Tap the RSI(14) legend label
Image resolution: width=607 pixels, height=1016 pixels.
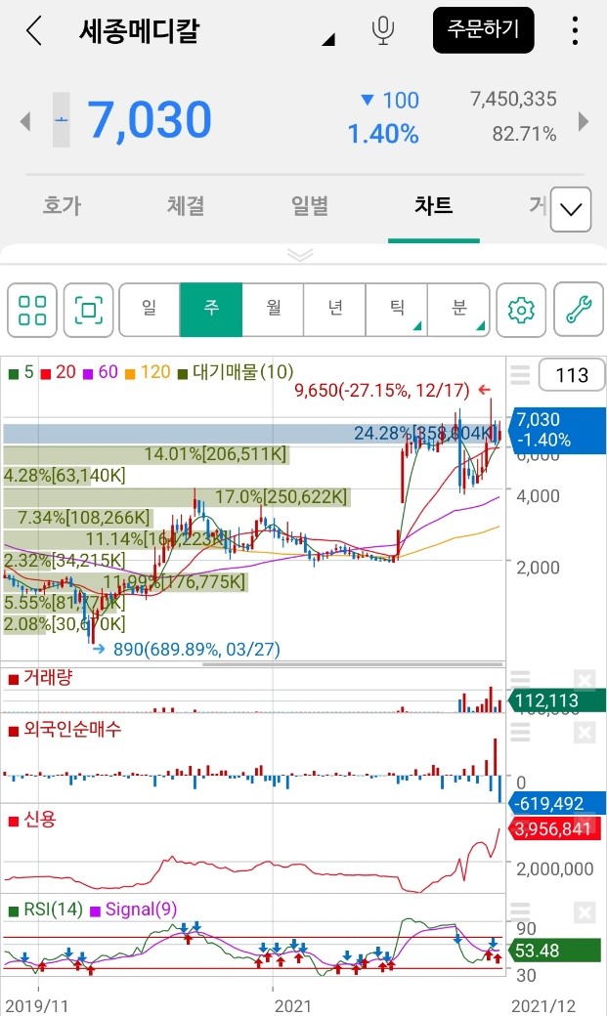(x=46, y=910)
